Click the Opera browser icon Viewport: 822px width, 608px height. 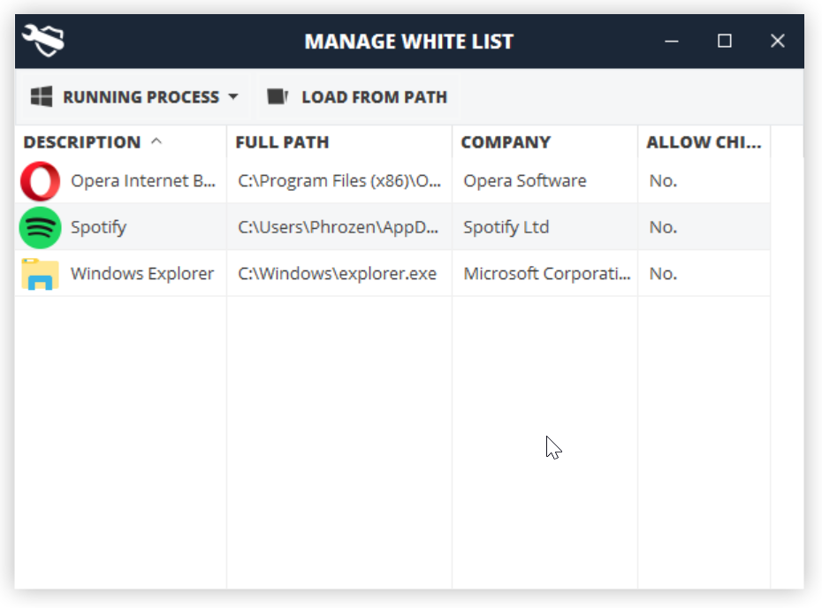coord(40,181)
